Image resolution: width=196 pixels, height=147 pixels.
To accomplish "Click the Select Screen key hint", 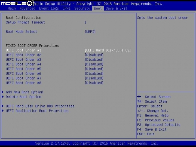I will click(154, 97).
